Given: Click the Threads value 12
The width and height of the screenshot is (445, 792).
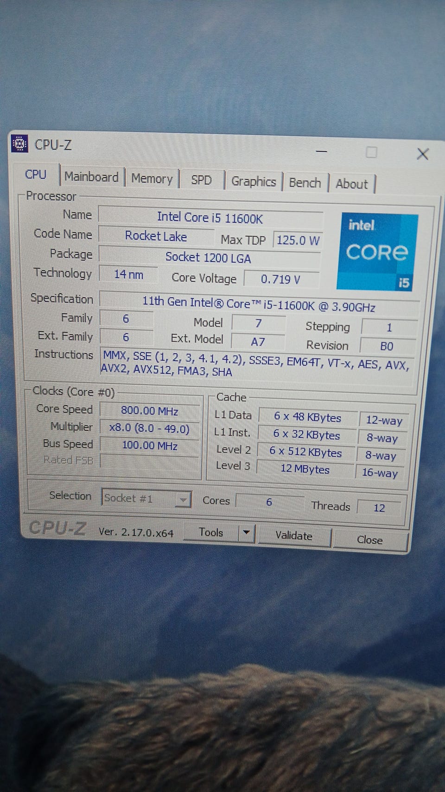Looking at the screenshot, I should [380, 507].
